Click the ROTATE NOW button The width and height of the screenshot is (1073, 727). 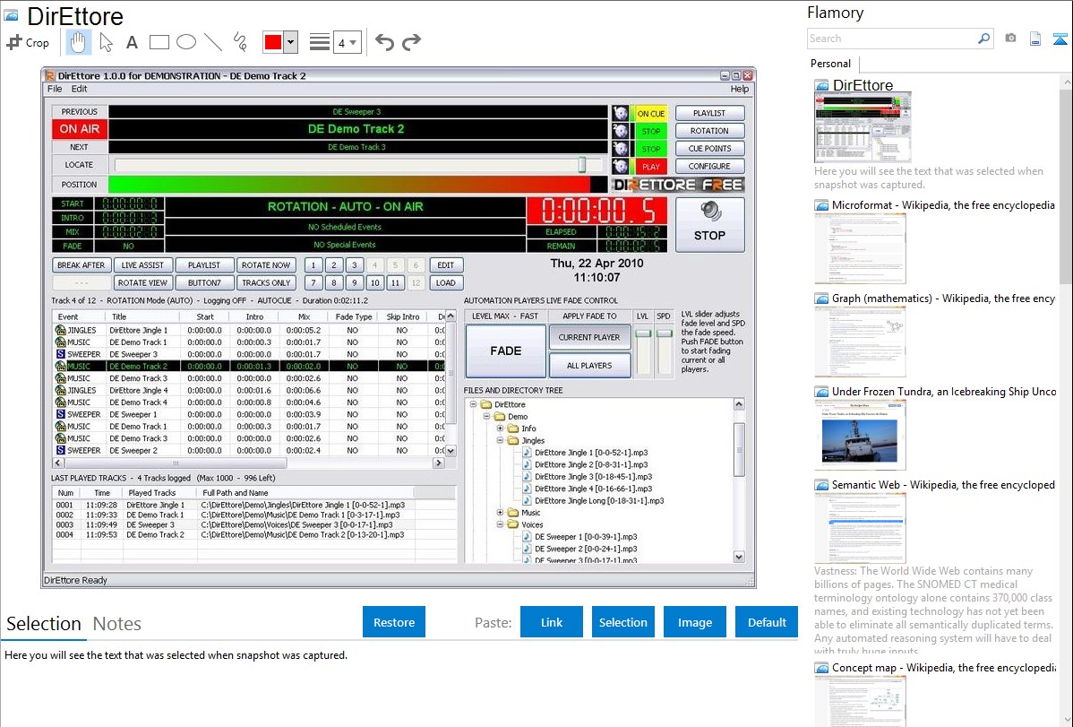(265, 265)
